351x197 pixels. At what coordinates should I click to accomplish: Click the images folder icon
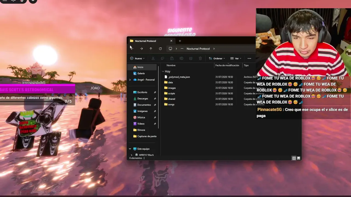(166, 88)
